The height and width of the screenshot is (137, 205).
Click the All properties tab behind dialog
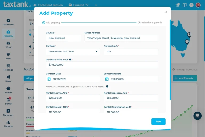click(x=29, y=78)
